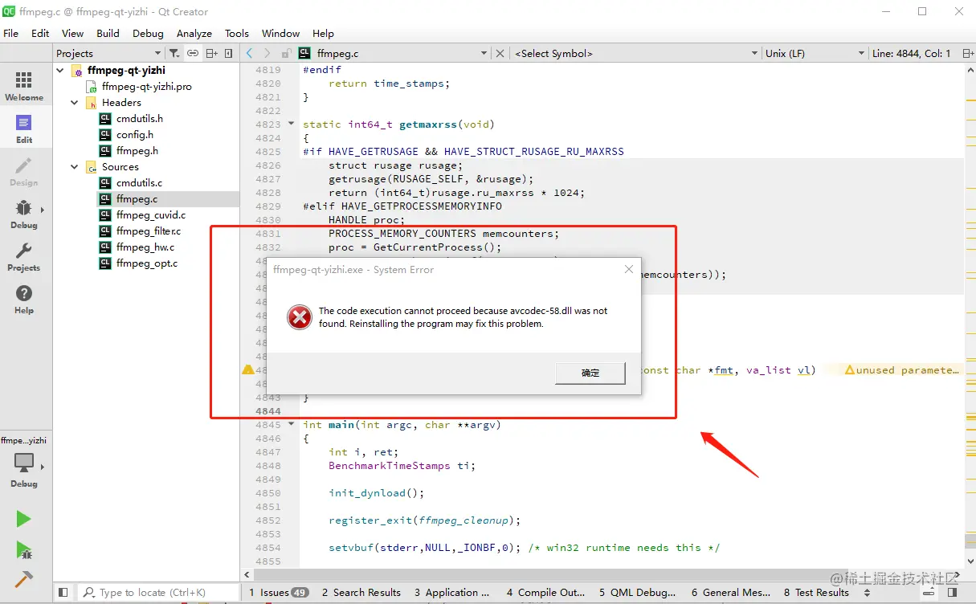
Task: Open the Edit menu
Action: pos(40,33)
